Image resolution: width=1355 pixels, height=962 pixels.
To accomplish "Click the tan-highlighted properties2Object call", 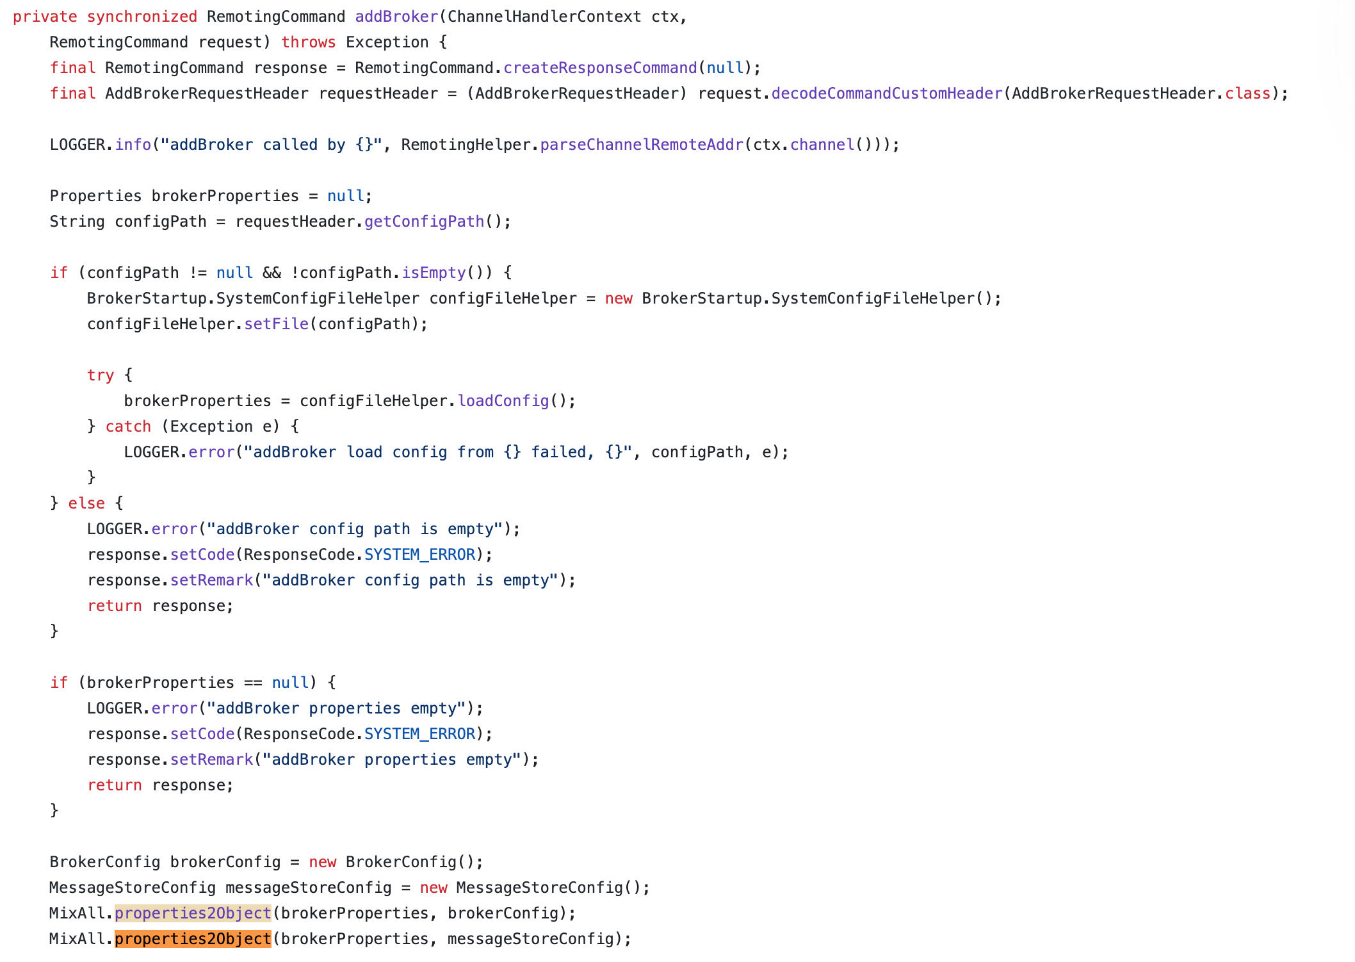I will pyautogui.click(x=193, y=913).
